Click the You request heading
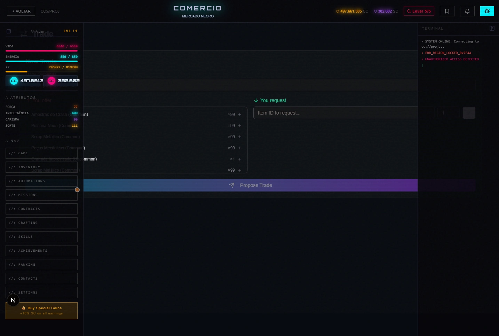This screenshot has height=336, width=499. [270, 100]
